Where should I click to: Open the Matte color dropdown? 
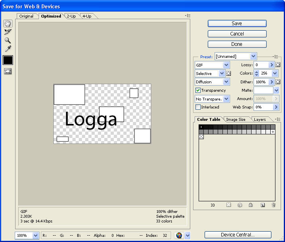coord(277,91)
